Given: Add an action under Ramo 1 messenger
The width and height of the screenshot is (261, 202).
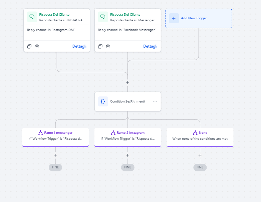Looking at the screenshot, I should (x=55, y=155).
